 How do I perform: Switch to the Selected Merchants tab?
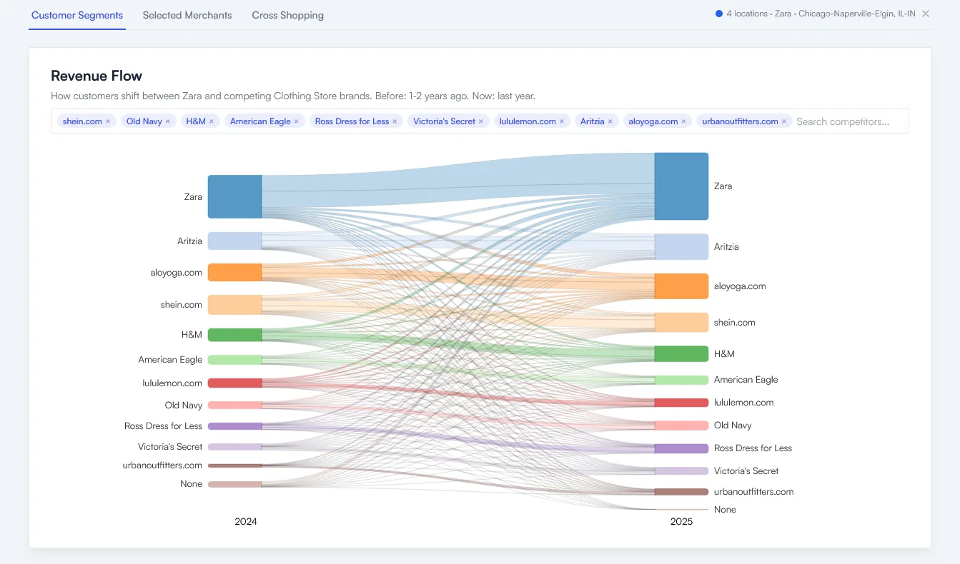coord(187,15)
